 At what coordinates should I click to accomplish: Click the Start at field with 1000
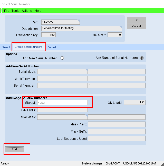tap(62, 103)
